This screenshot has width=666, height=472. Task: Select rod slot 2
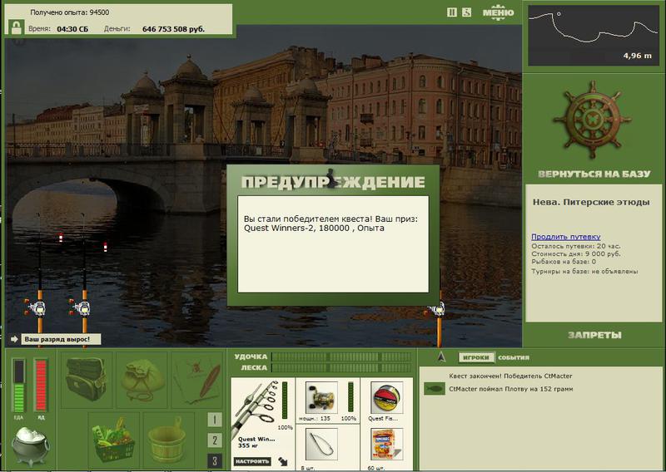(215, 440)
